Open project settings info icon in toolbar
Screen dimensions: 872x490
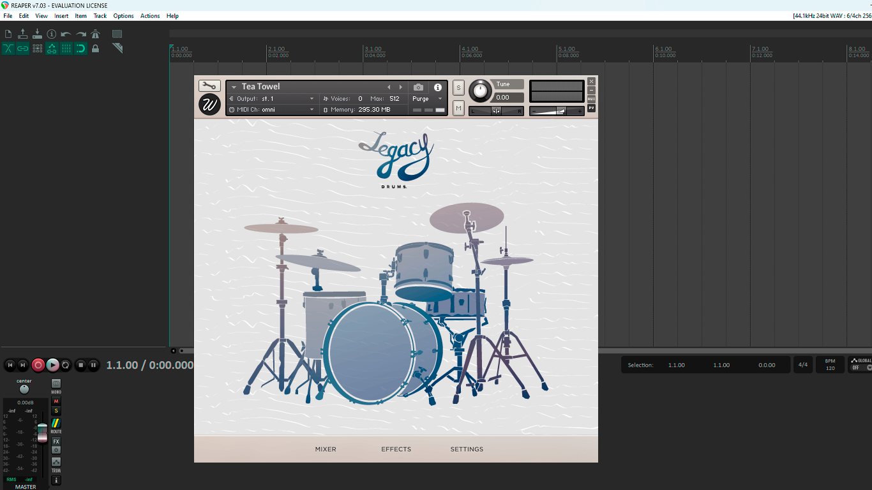52,34
